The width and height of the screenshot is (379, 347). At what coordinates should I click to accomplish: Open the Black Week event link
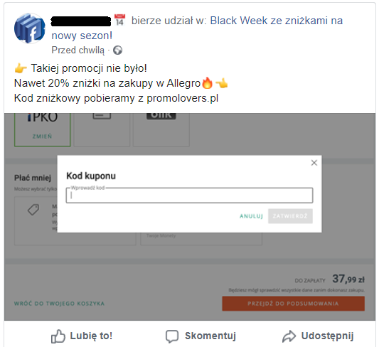(197, 28)
